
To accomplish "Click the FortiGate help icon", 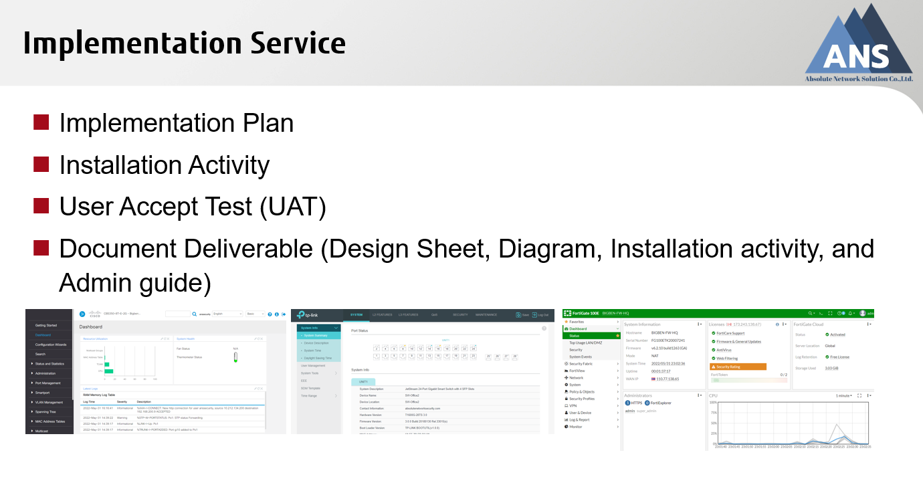I will (839, 313).
